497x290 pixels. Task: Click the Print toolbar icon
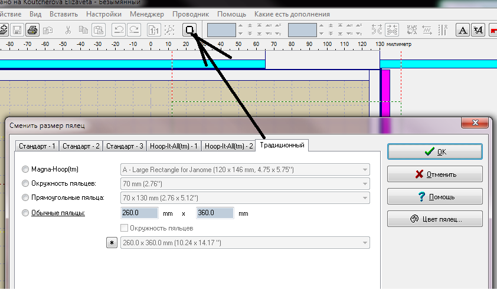pos(32,29)
